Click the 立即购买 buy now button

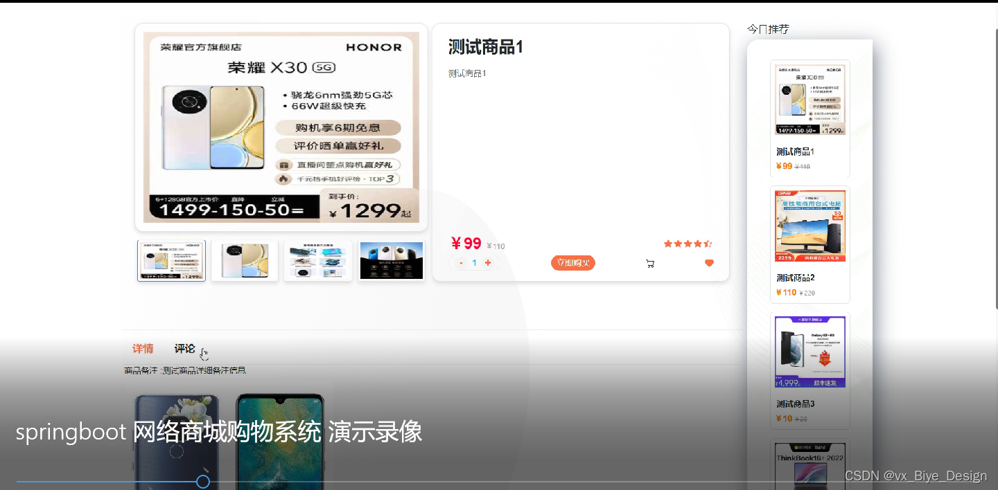[x=573, y=263]
